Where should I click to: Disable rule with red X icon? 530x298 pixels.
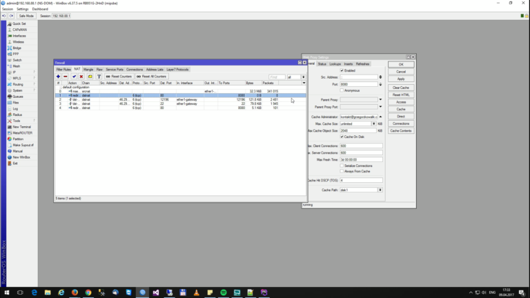coord(81,77)
